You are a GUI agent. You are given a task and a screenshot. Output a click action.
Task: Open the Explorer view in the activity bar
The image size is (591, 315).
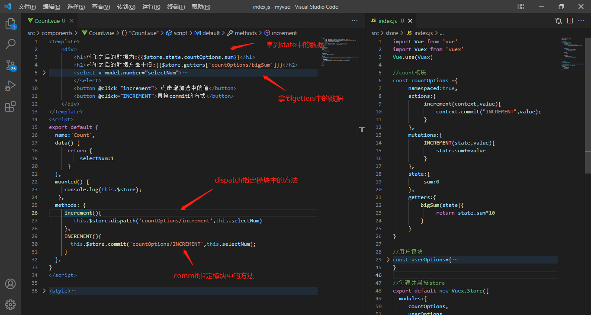pyautogui.click(x=10, y=23)
